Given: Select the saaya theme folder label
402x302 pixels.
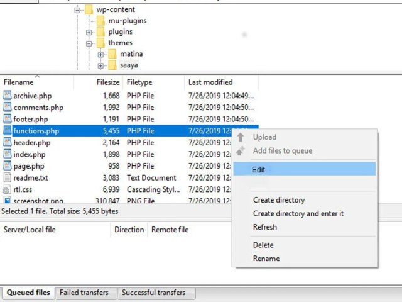Looking at the screenshot, I should point(129,65).
